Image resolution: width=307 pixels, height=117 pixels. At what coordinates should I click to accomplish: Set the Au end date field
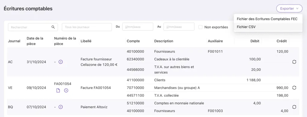(179, 27)
